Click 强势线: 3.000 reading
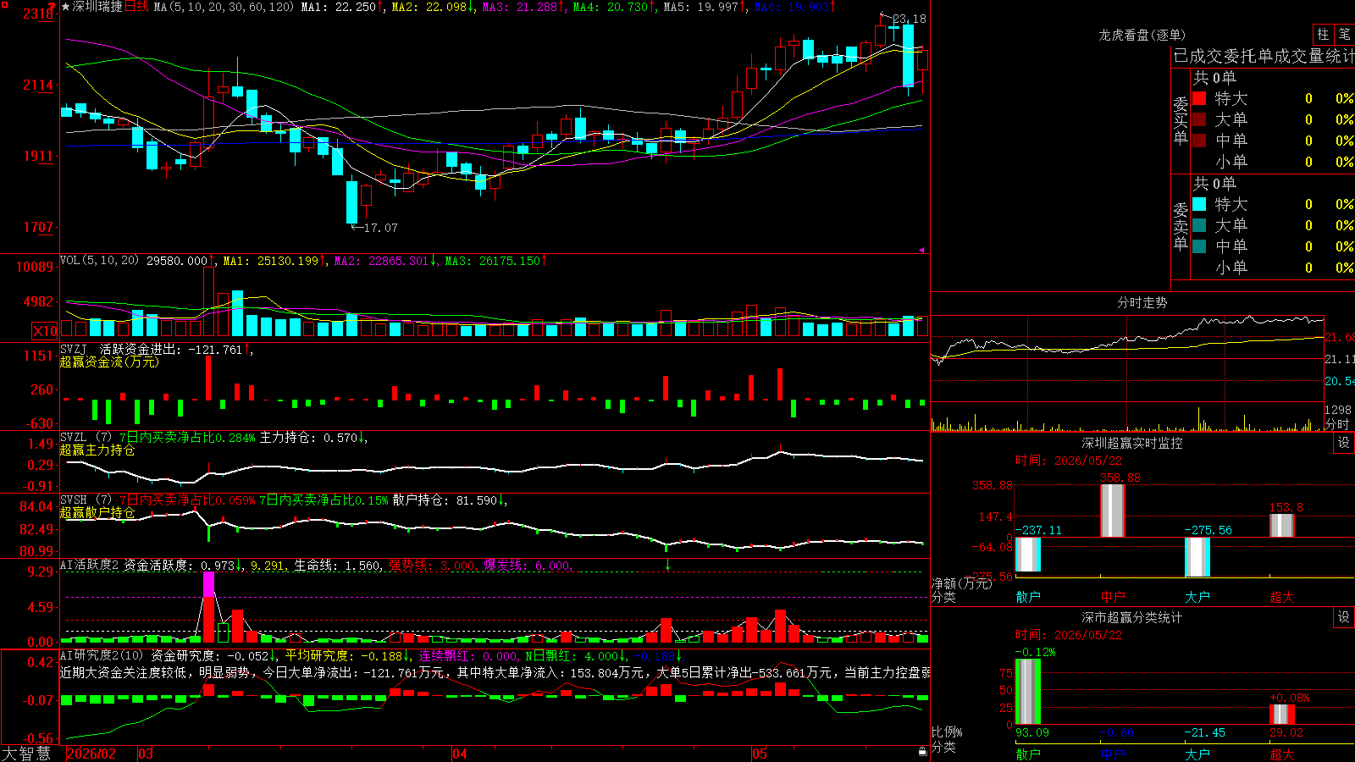This screenshot has width=1355, height=762. [x=433, y=565]
